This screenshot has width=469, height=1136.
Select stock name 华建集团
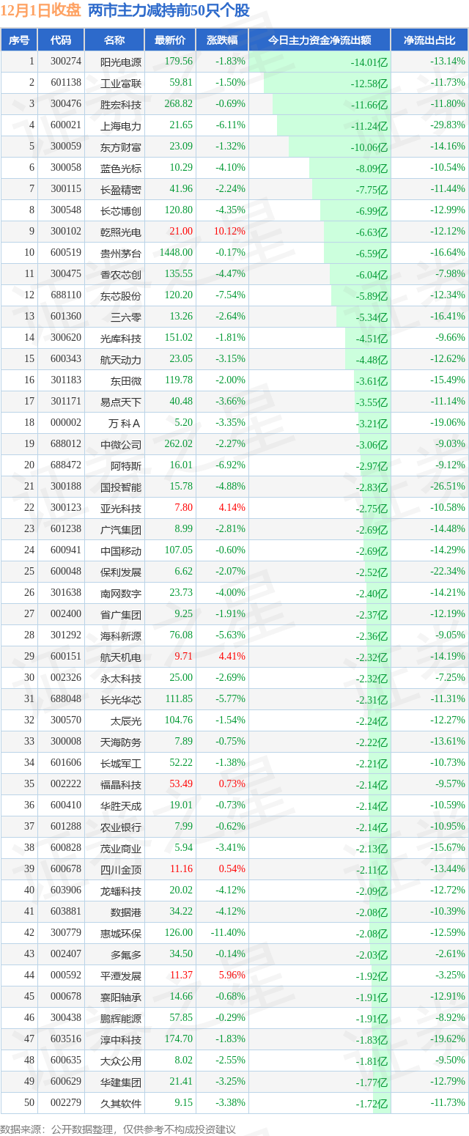[121, 1082]
